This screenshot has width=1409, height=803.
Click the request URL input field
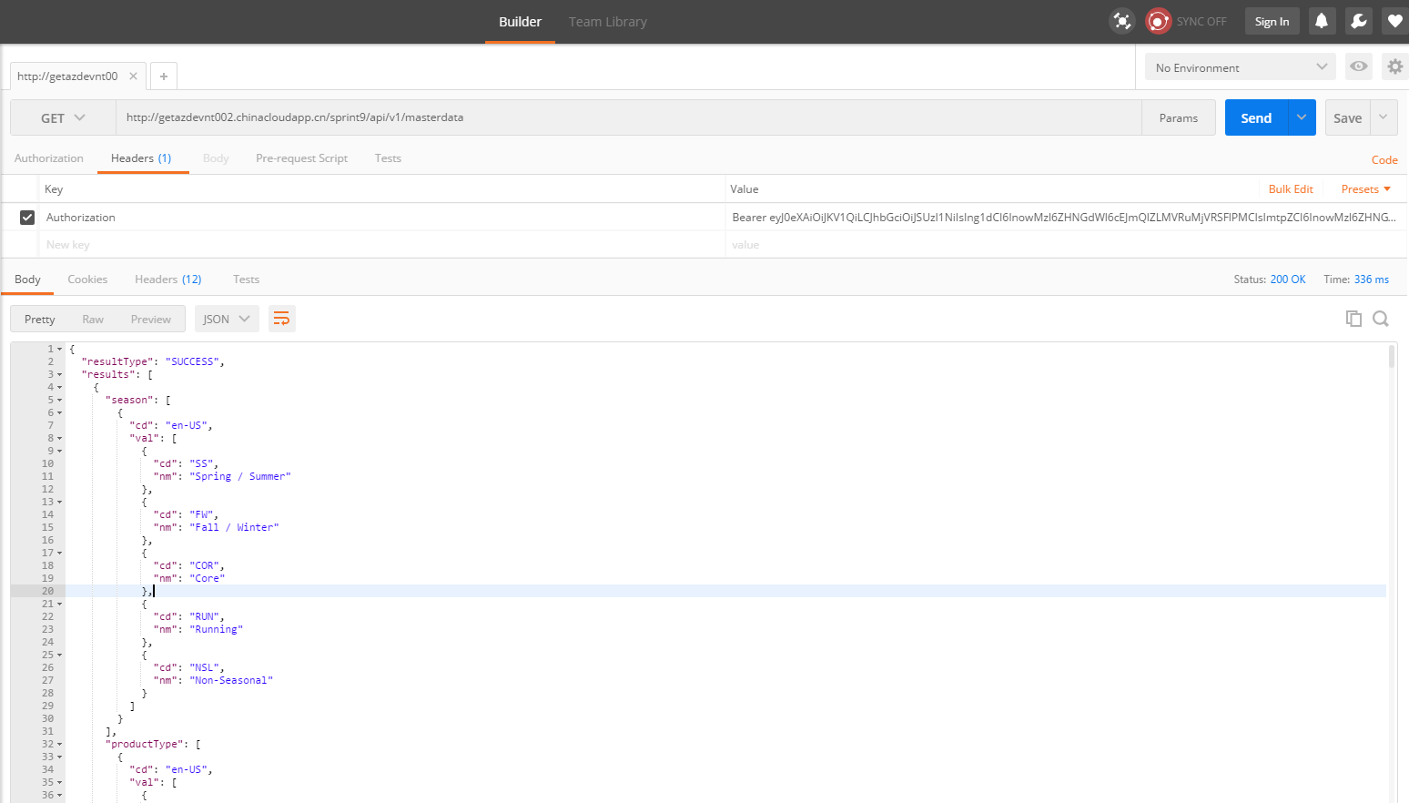[x=629, y=118]
